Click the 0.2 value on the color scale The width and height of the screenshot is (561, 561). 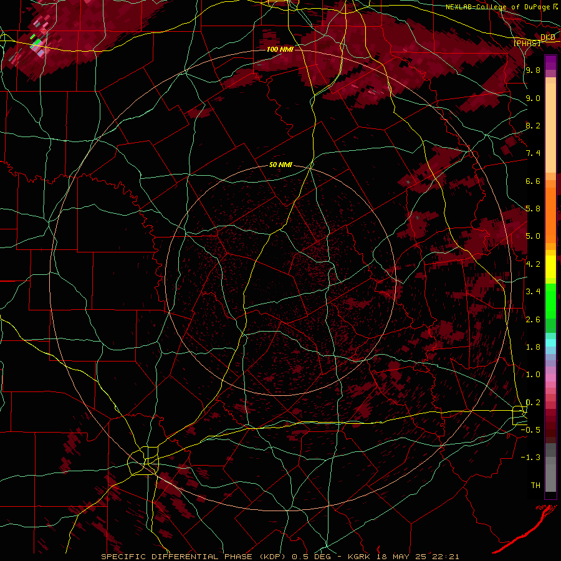pyautogui.click(x=533, y=403)
